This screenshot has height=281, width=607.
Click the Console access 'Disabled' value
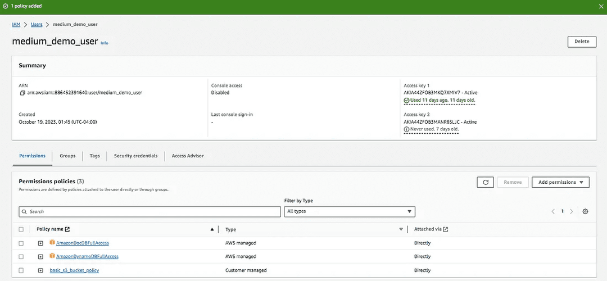pyautogui.click(x=220, y=93)
